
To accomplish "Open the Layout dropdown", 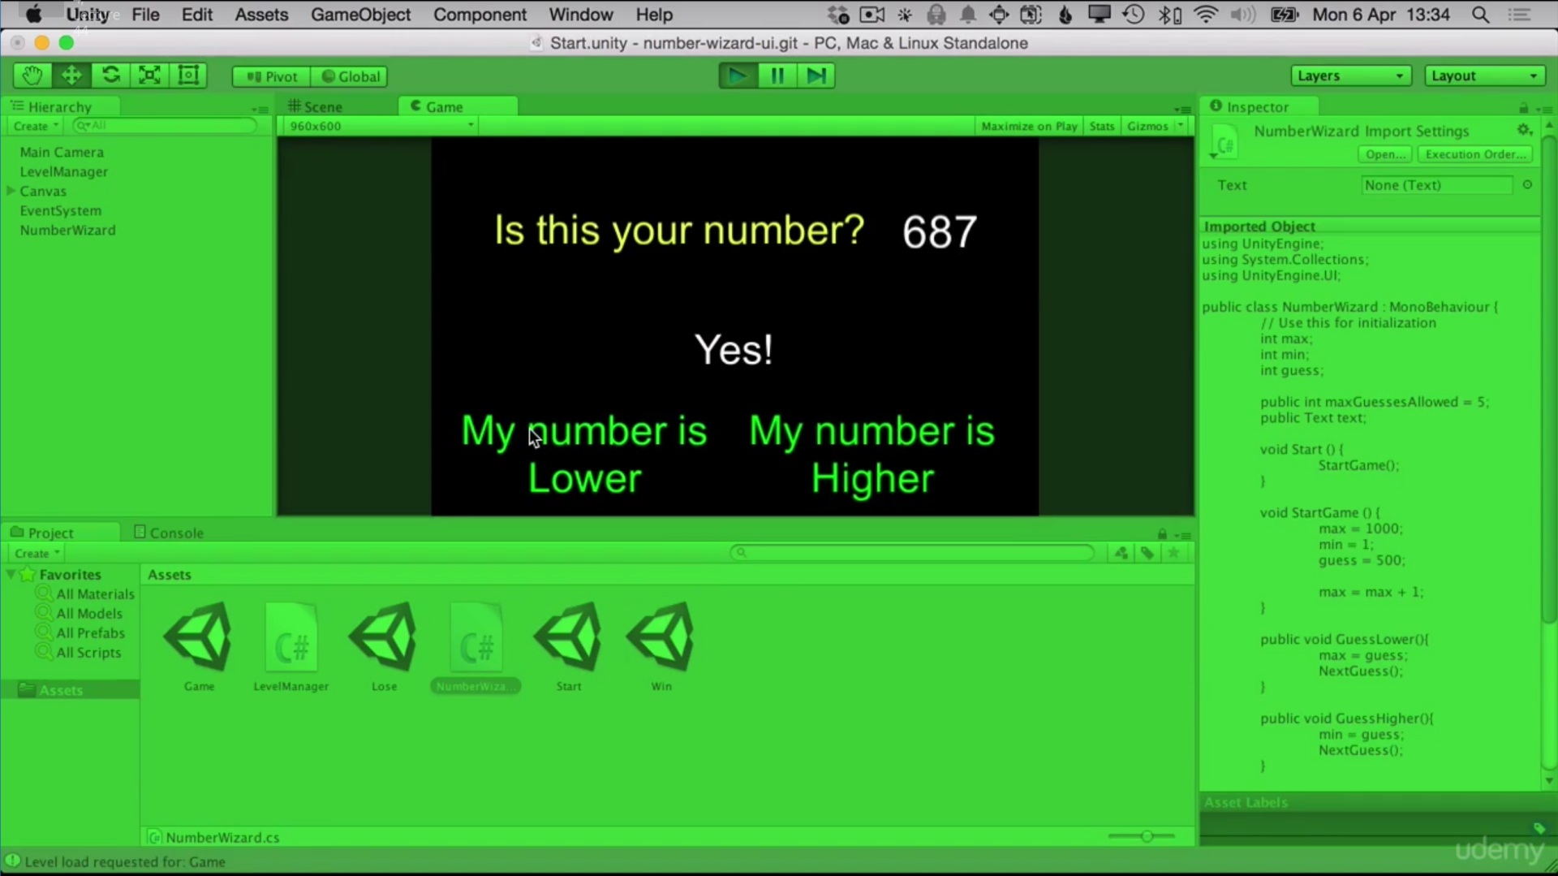I will [1484, 76].
